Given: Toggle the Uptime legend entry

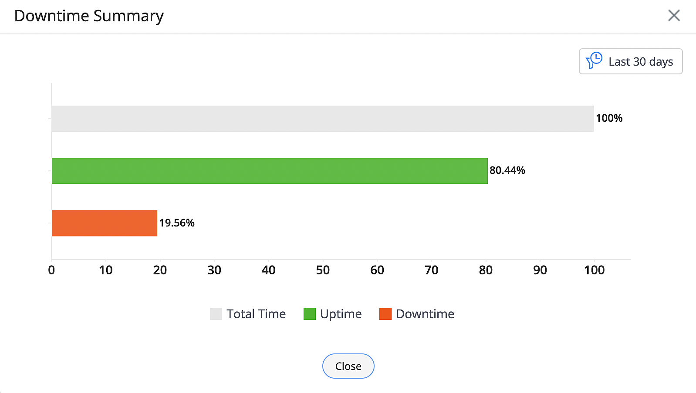Looking at the screenshot, I should pyautogui.click(x=340, y=313).
